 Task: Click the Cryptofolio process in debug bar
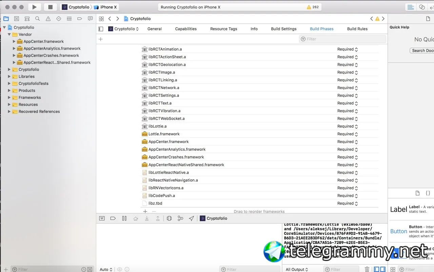click(214, 218)
